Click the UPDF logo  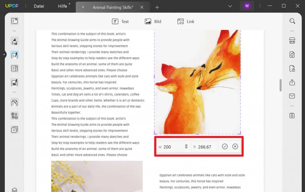click(12, 6)
